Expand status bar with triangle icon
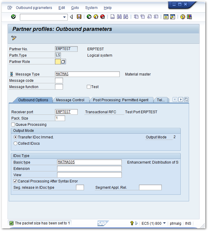Viewport: 208px width, 231px height. tap(136, 223)
